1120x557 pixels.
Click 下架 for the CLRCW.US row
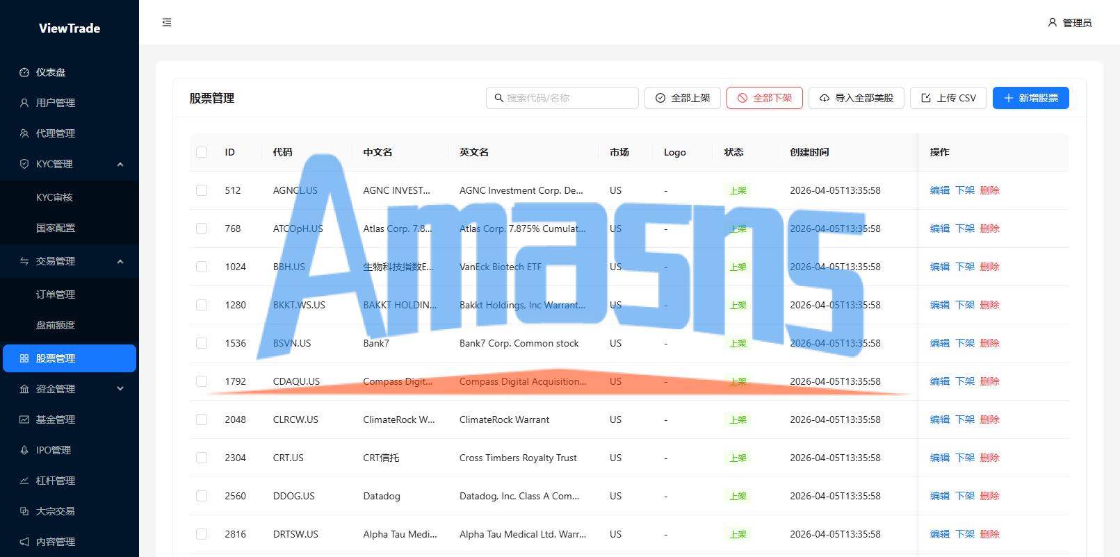point(965,419)
